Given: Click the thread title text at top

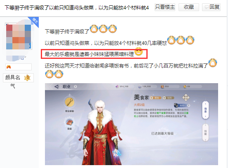Looking at the screenshot, I should [x=77, y=7].
